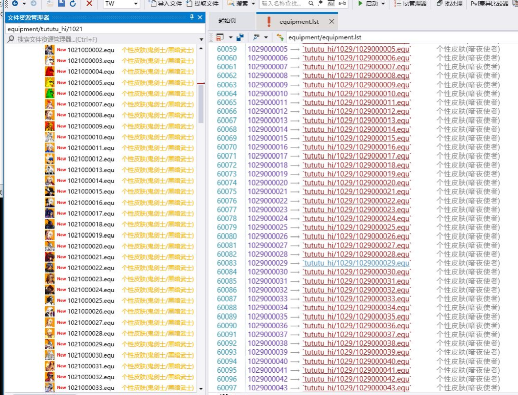The width and height of the screenshot is (518, 395).
Task: Expand the 搜索 dropdown arrow
Action: click(x=252, y=4)
